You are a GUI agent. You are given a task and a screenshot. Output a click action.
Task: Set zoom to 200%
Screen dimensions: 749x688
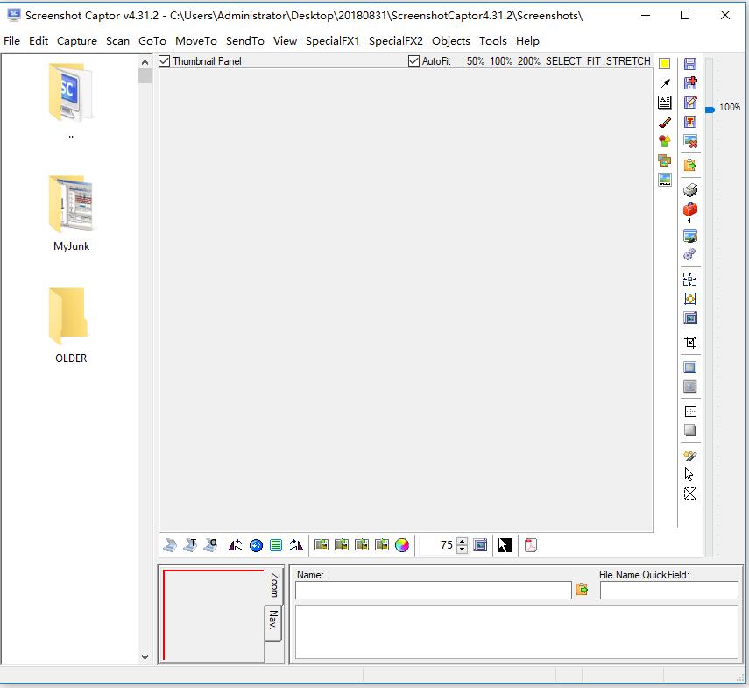tap(528, 61)
